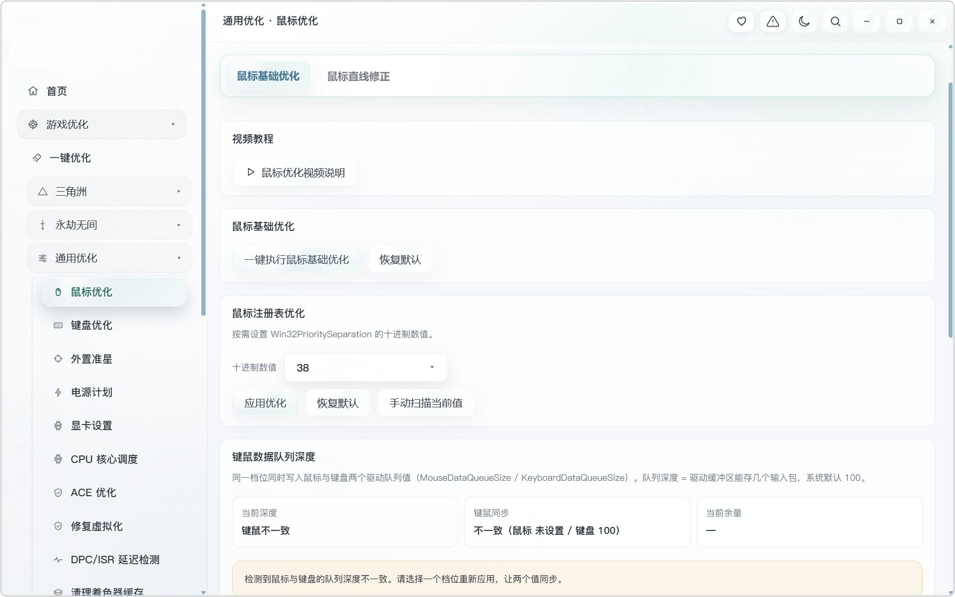Image resolution: width=955 pixels, height=597 pixels.
Task: Click the 键鼠数据队列深度 heading
Action: [x=273, y=456]
